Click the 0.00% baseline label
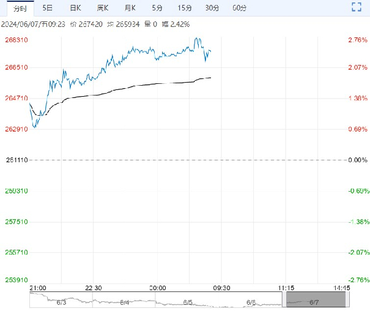 click(x=356, y=160)
